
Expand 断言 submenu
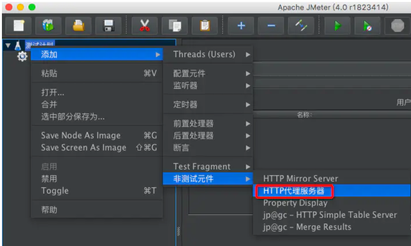(208, 148)
